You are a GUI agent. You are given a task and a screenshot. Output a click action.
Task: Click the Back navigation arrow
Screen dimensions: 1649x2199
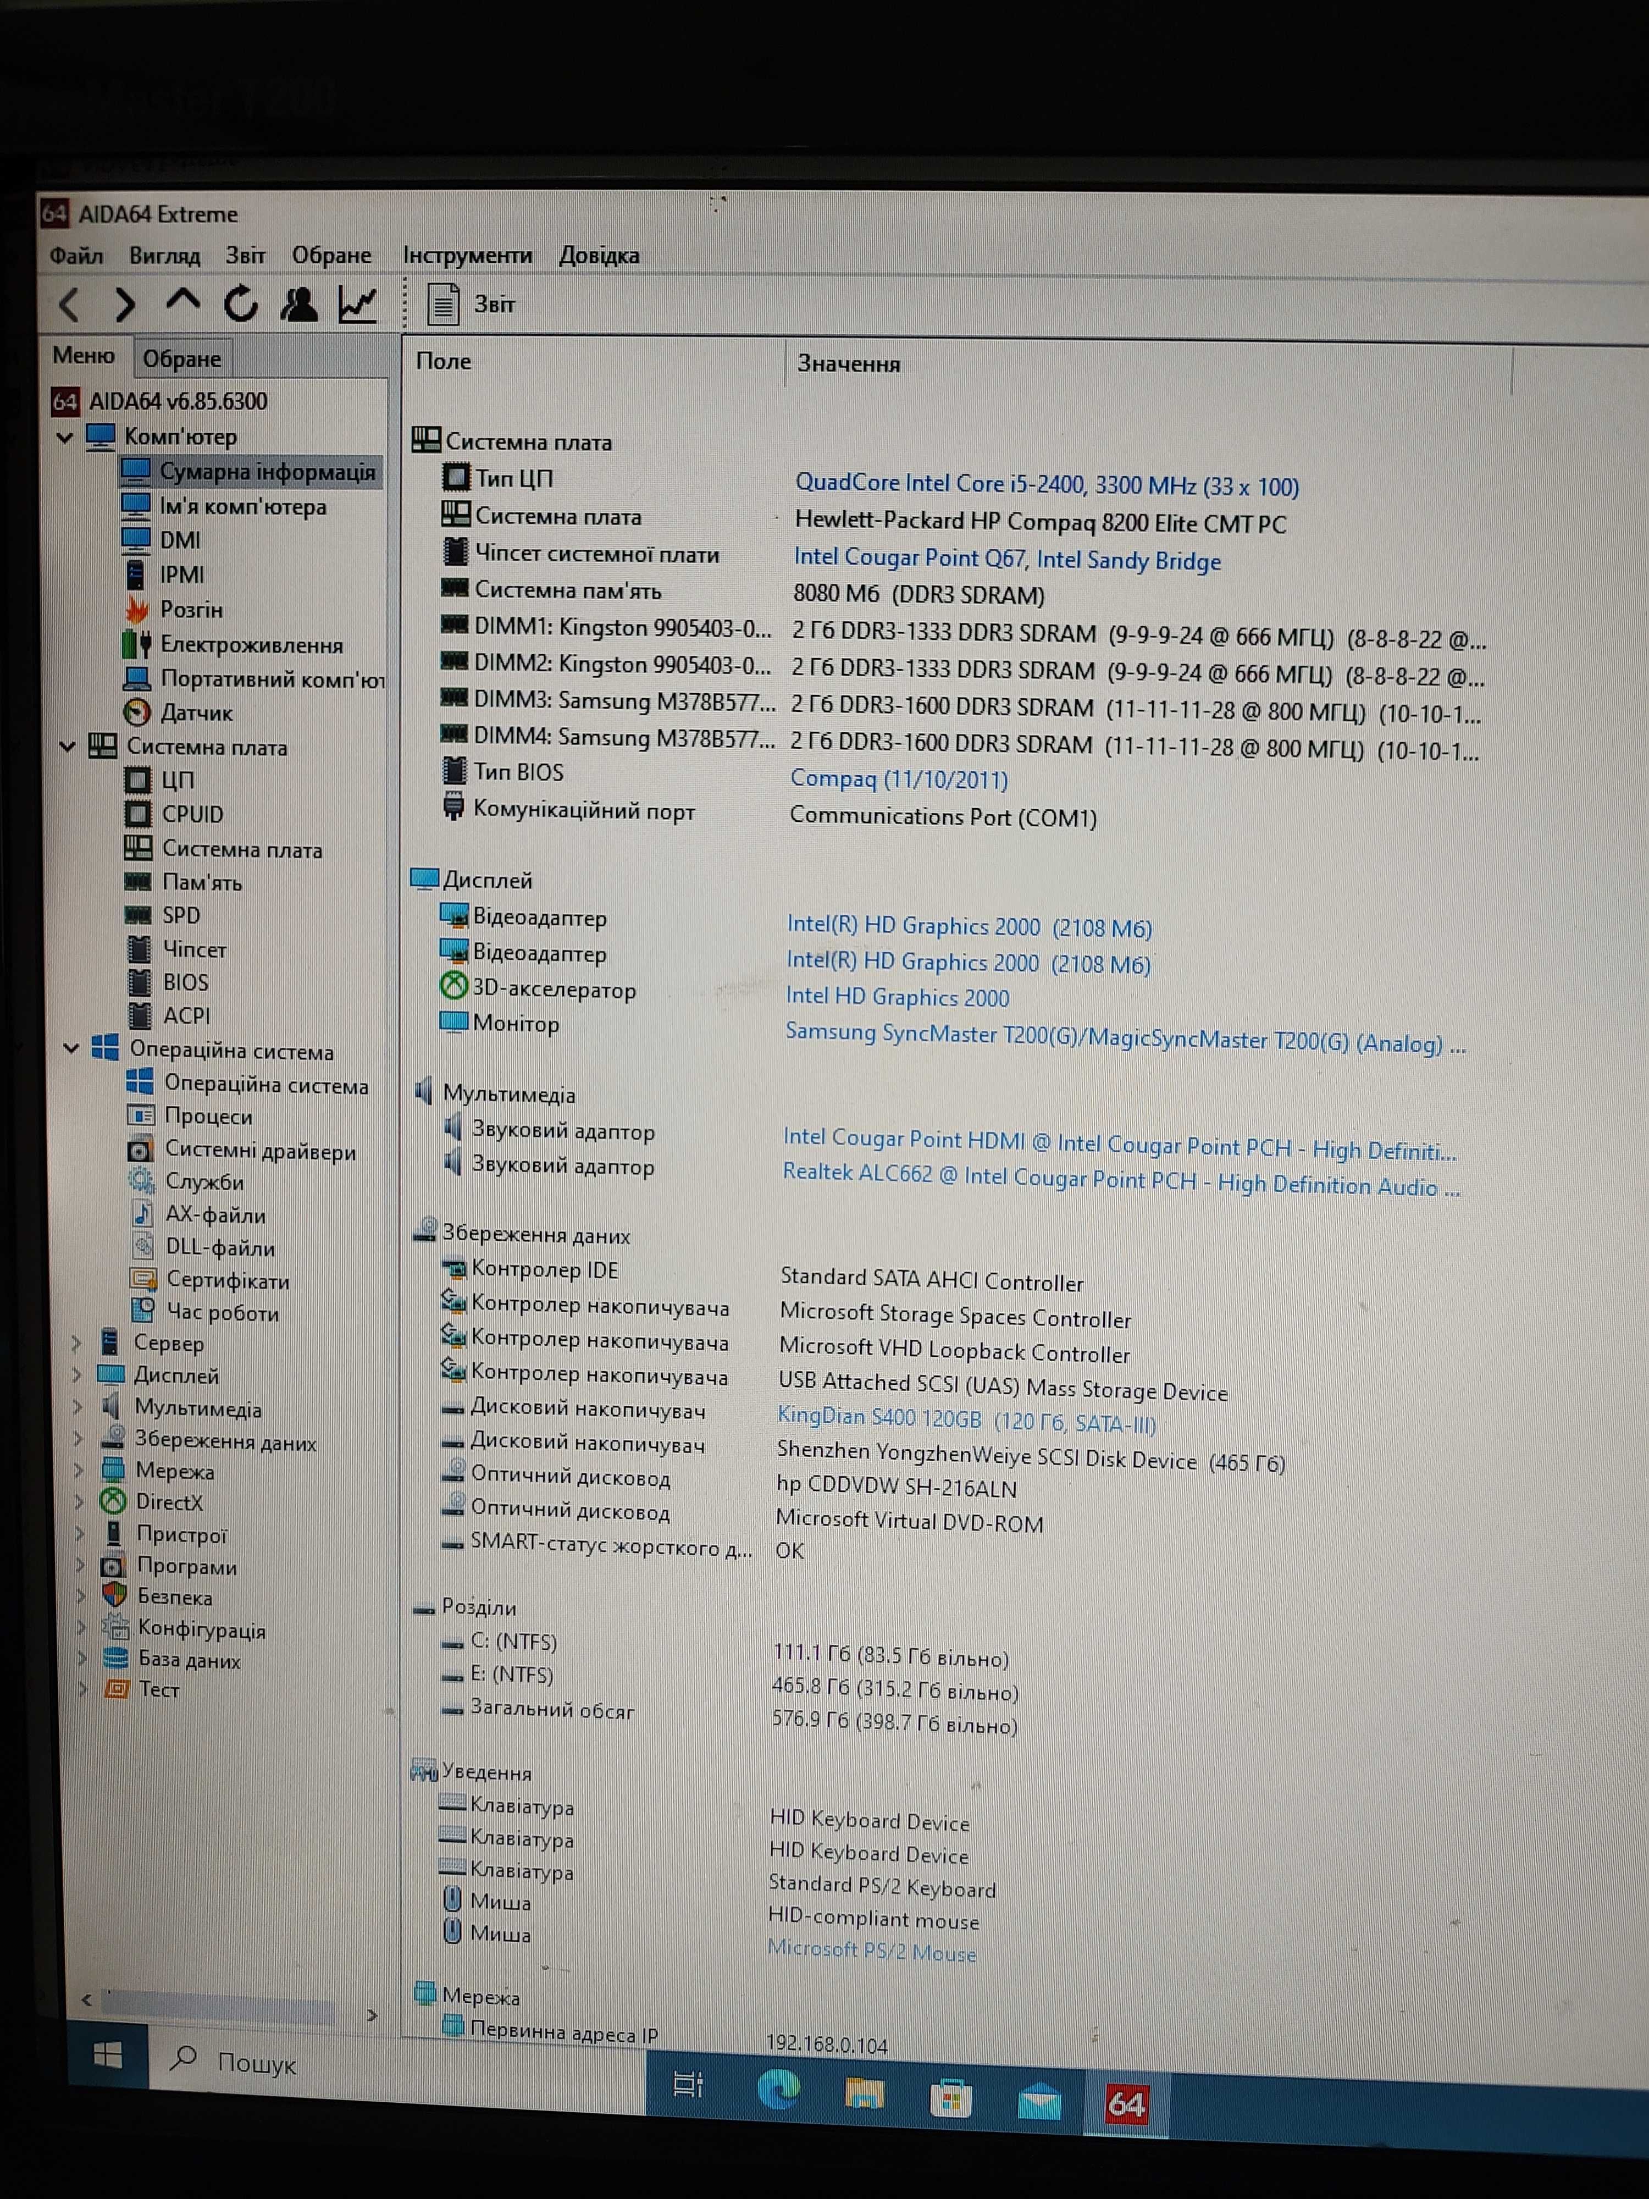pyautogui.click(x=69, y=304)
